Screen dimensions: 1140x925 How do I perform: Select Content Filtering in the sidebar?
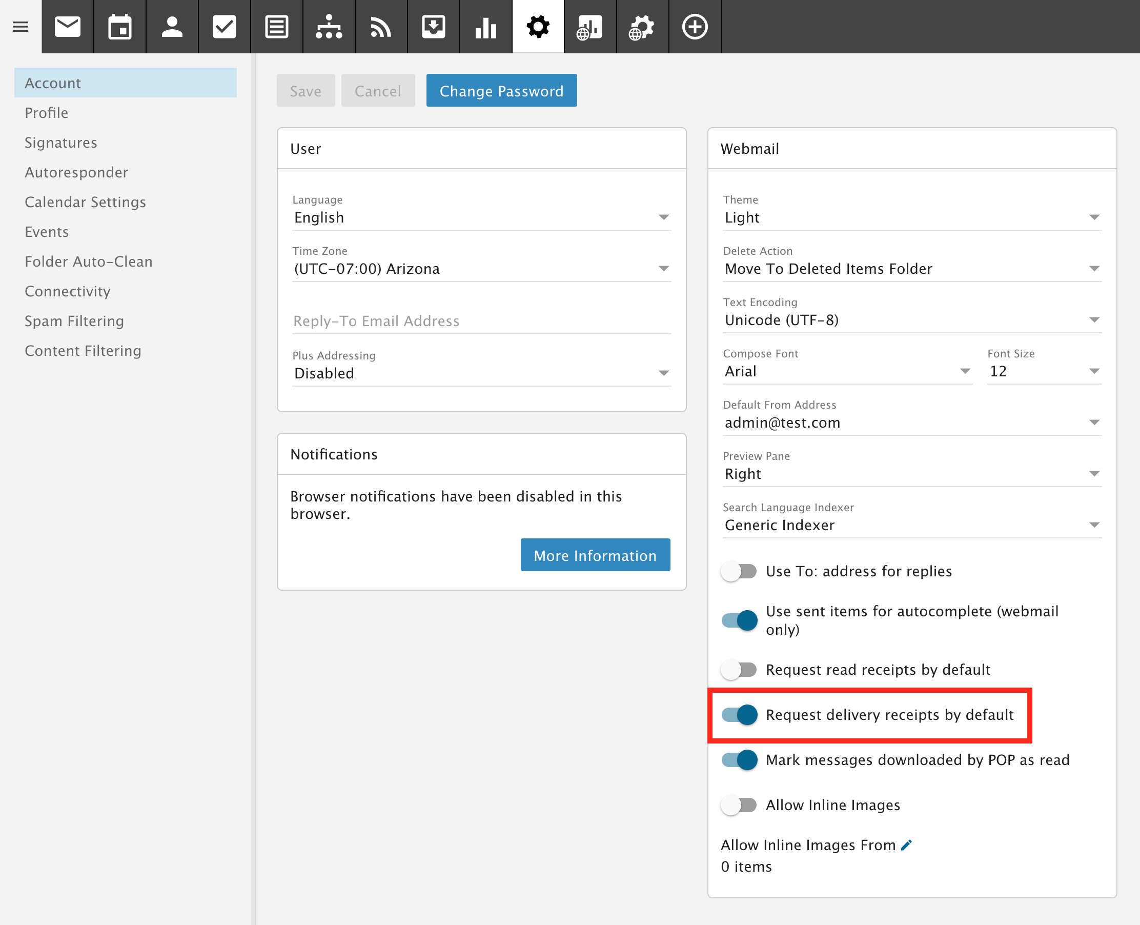tap(125, 351)
